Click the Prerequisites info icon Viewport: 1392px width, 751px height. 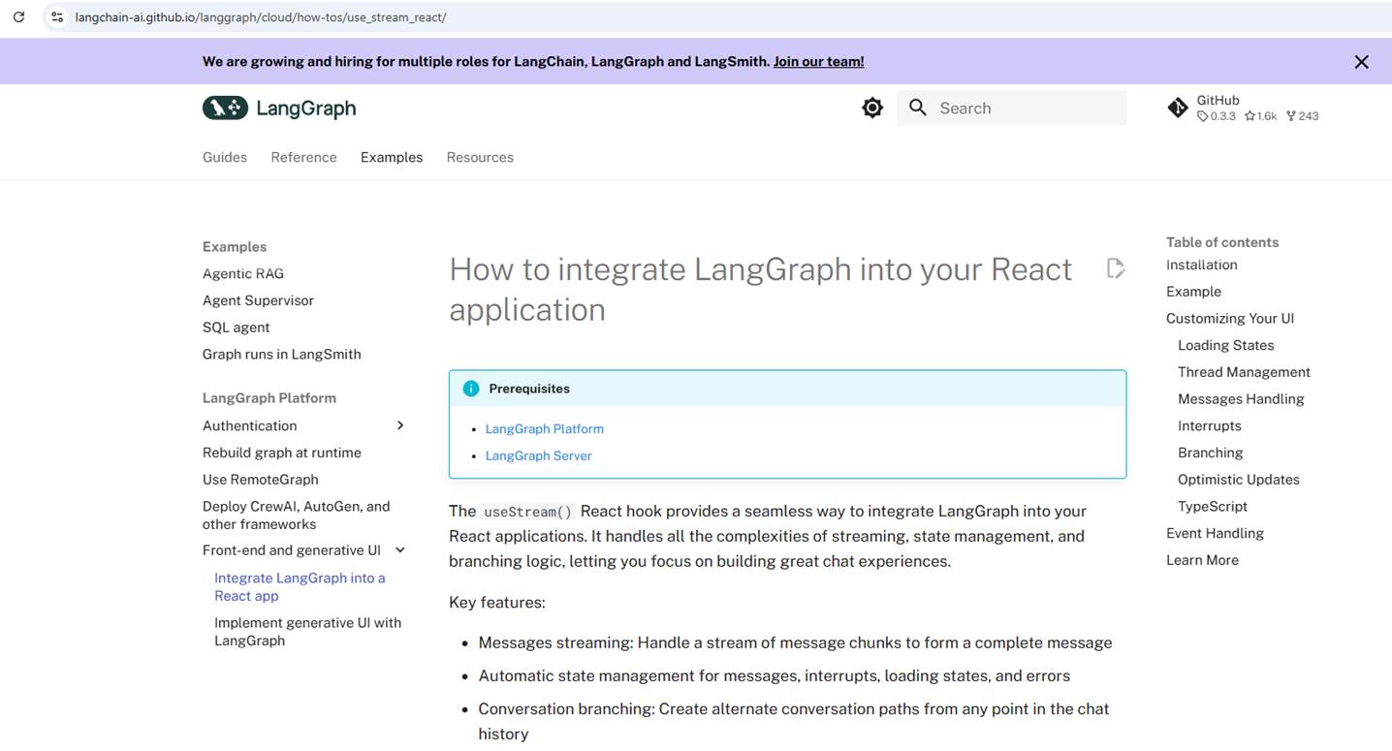(471, 389)
